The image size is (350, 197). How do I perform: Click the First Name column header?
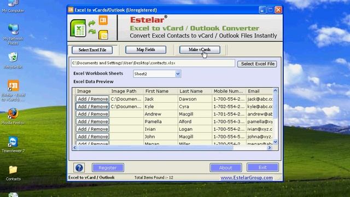coord(161,91)
